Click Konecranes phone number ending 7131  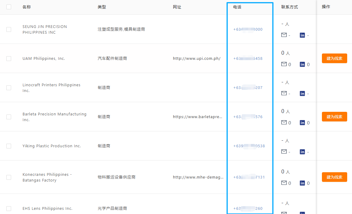249,177
